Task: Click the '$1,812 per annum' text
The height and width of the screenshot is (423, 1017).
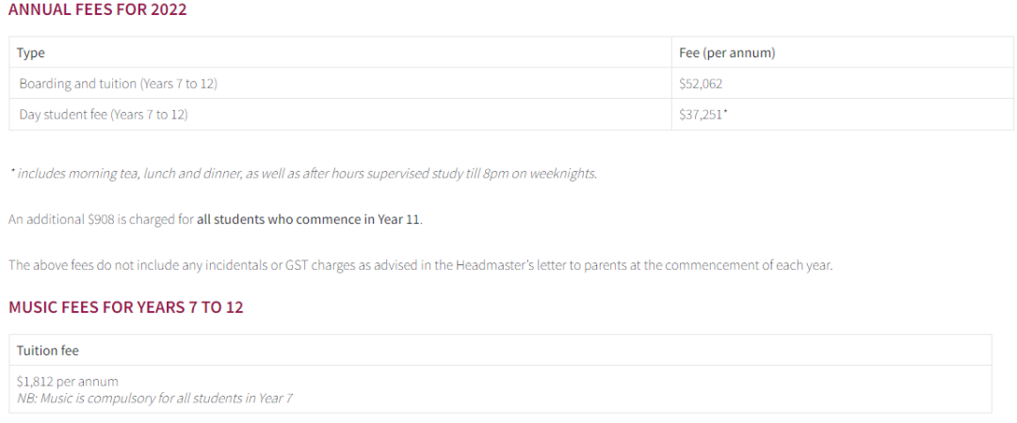Action: [x=67, y=382]
